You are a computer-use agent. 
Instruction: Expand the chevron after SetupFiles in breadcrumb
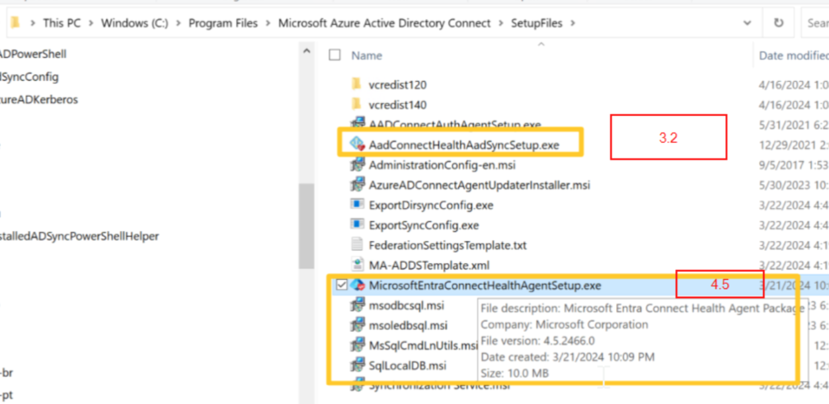click(572, 23)
